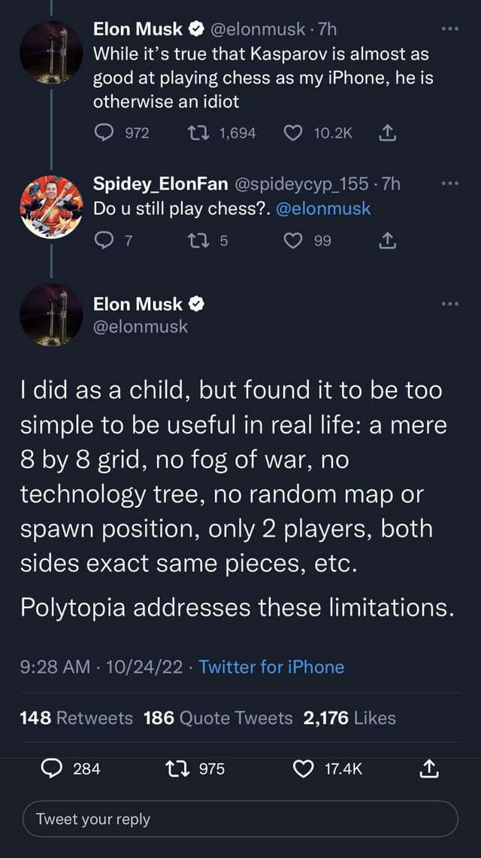Share the Kasparov chess tweet
Screen dimensions: 481x858
click(386, 132)
